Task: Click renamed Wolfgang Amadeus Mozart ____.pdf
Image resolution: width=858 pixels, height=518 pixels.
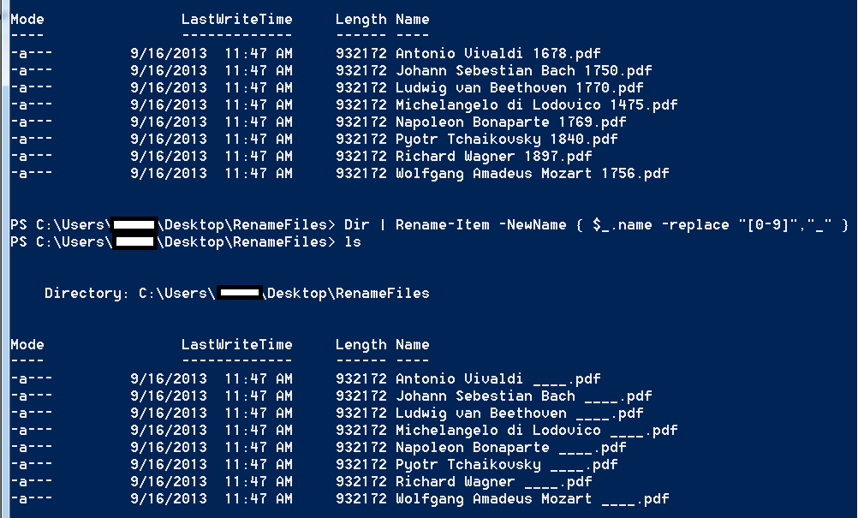Action: click(532, 499)
